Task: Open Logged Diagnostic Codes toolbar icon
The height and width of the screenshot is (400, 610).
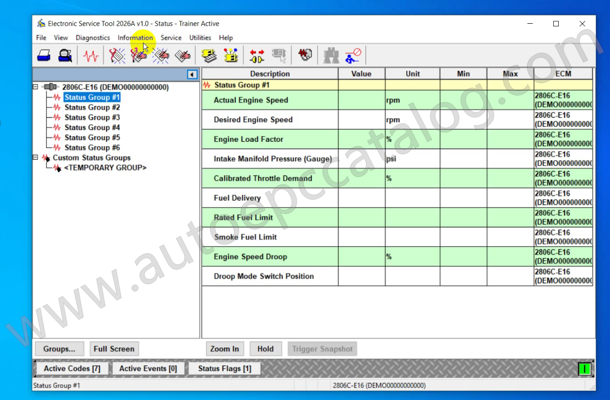Action: tap(138, 56)
